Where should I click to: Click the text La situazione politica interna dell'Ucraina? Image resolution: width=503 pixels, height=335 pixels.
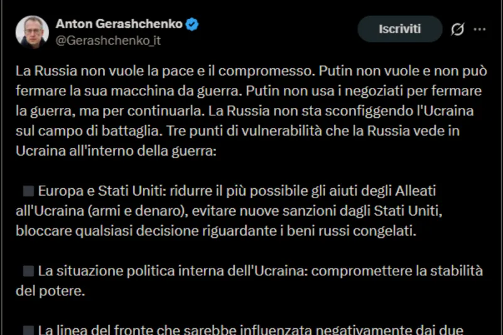coord(173,271)
